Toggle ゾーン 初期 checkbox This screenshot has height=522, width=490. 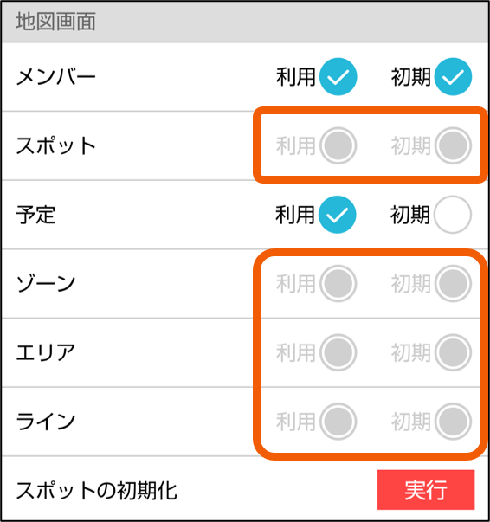click(x=453, y=283)
